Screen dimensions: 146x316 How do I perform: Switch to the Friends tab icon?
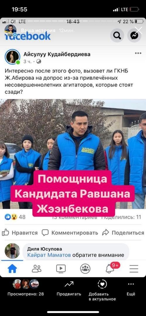pyautogui.click(x=37, y=269)
